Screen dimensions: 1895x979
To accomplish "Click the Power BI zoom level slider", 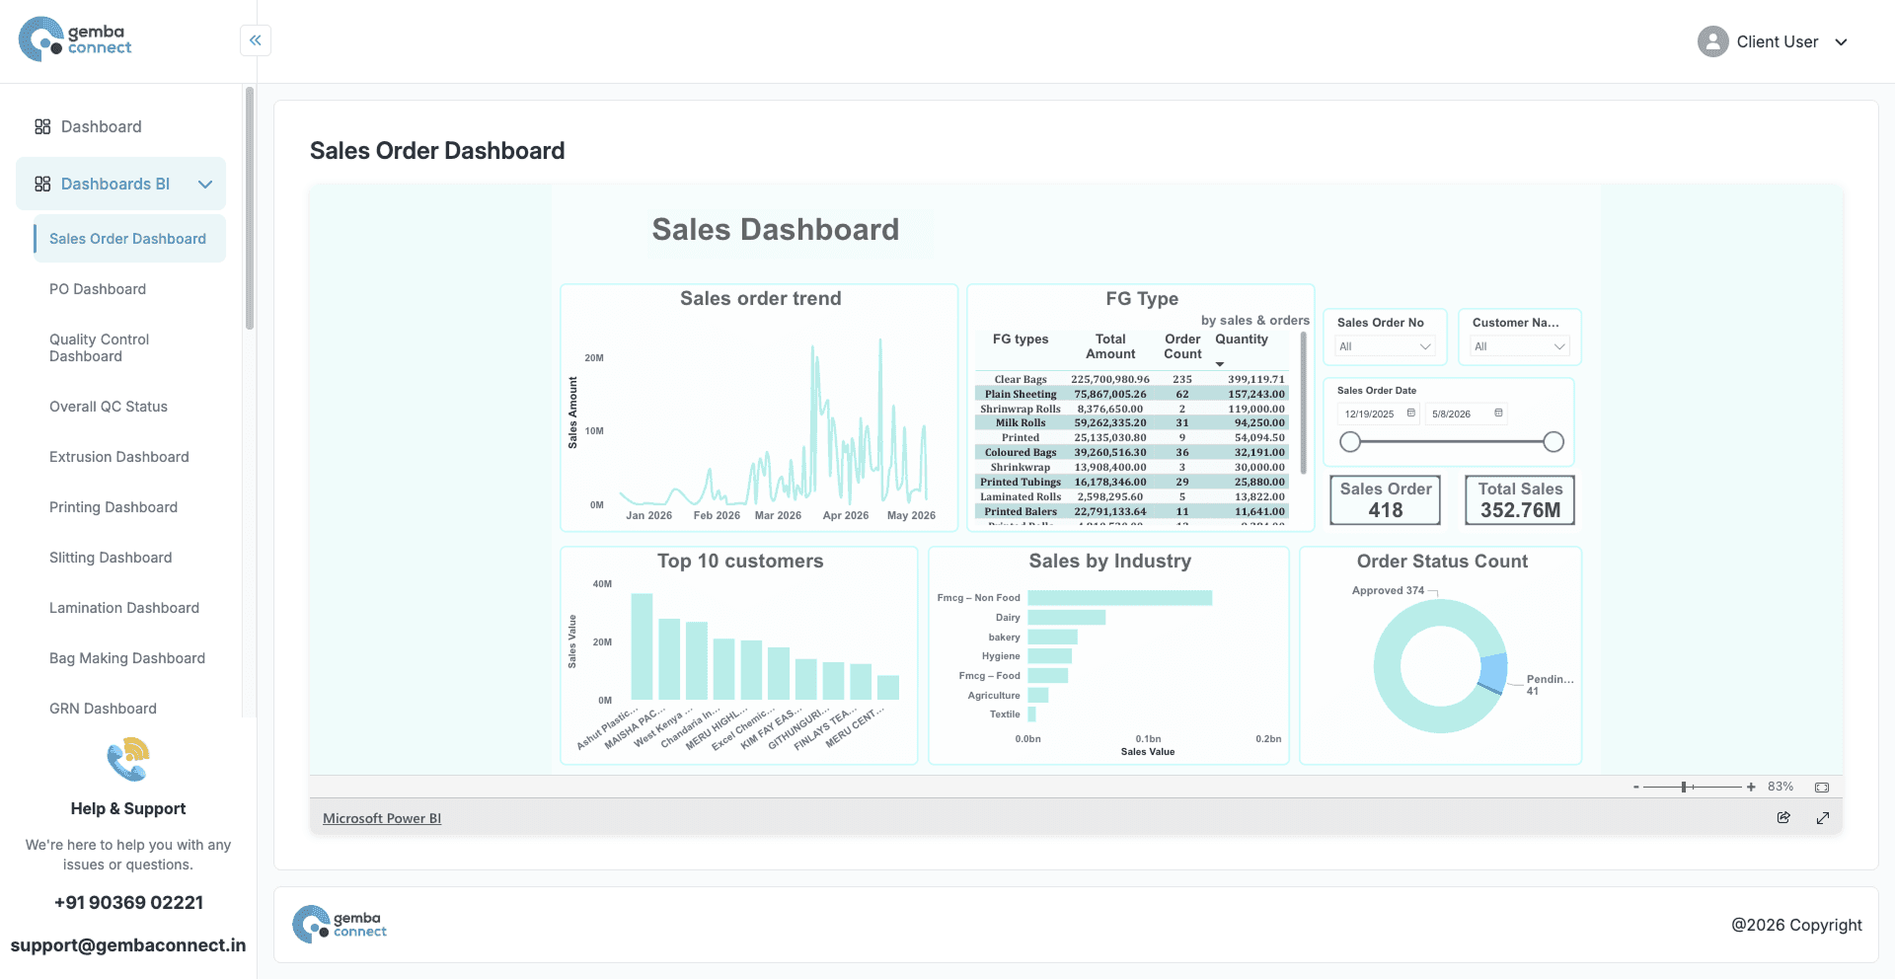I will [1693, 787].
